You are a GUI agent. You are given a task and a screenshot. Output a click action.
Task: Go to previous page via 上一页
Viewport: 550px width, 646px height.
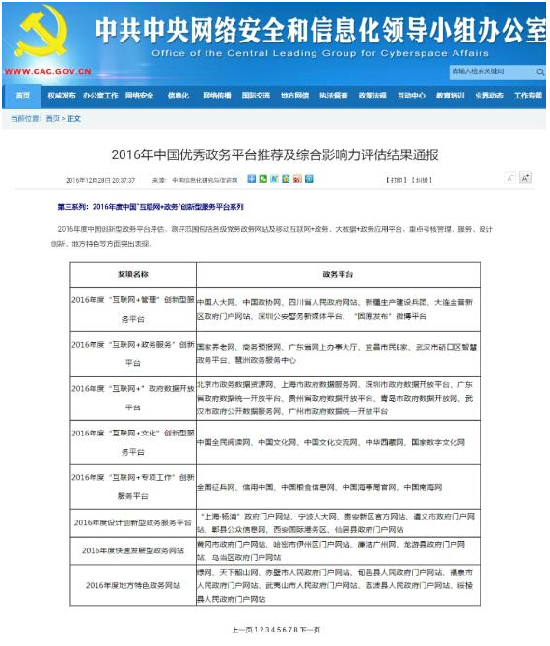click(241, 630)
